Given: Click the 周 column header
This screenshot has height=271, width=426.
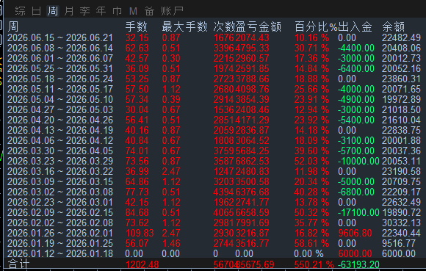Looking at the screenshot, I should click(13, 27).
